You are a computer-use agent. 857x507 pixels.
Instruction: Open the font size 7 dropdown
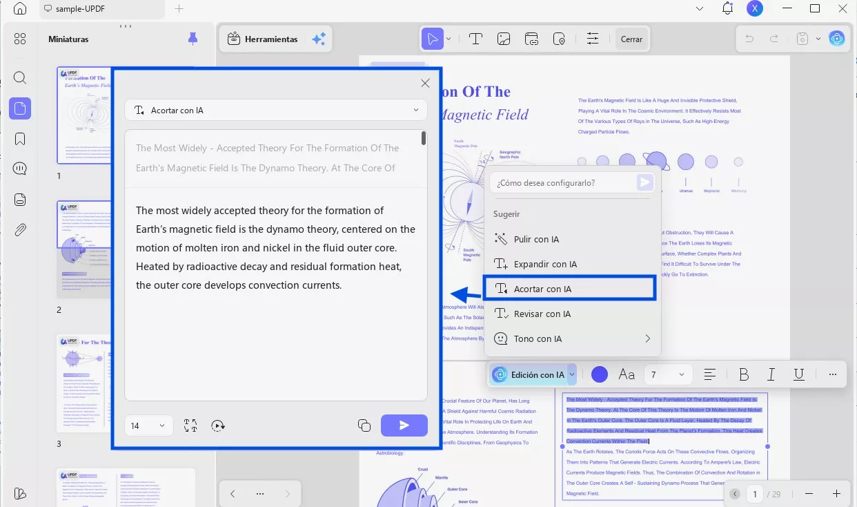point(668,374)
